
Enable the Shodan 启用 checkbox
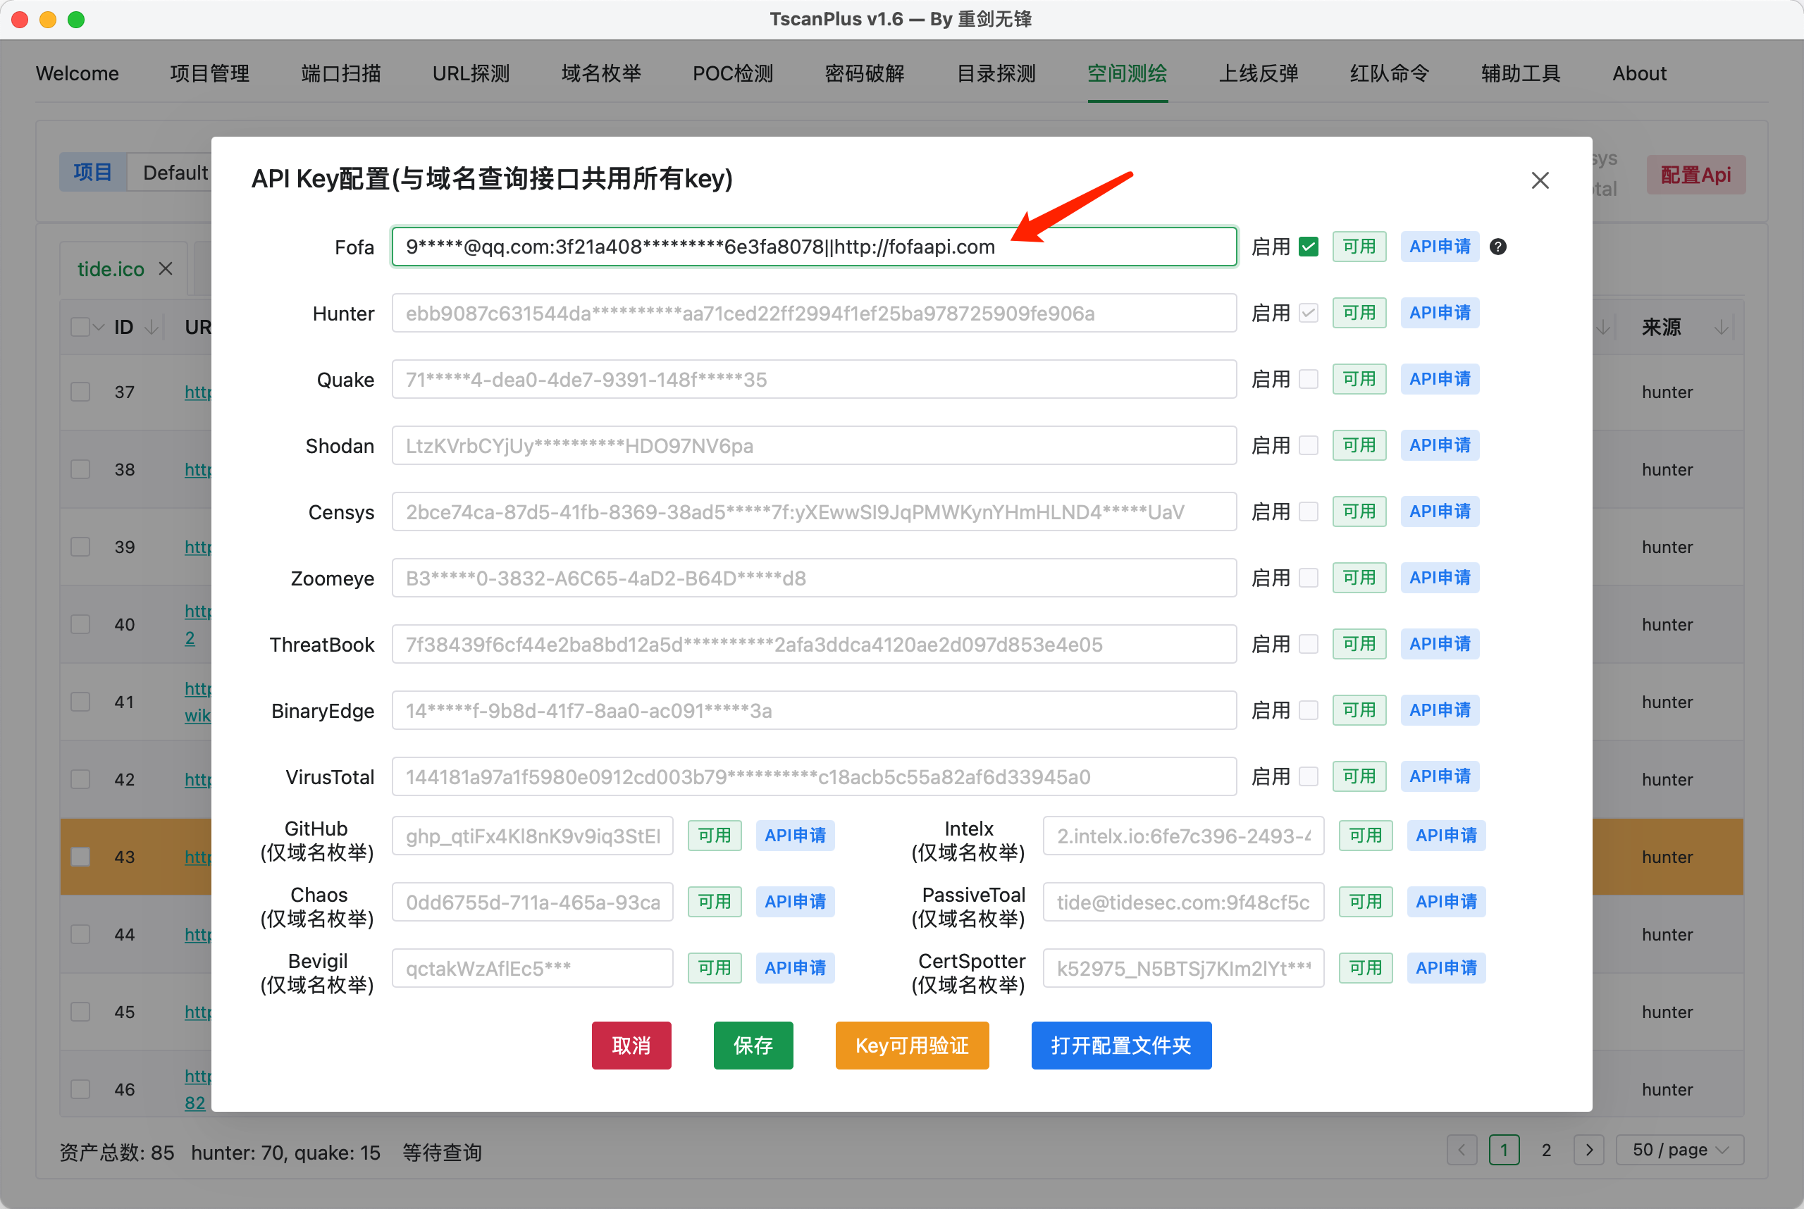[1309, 446]
